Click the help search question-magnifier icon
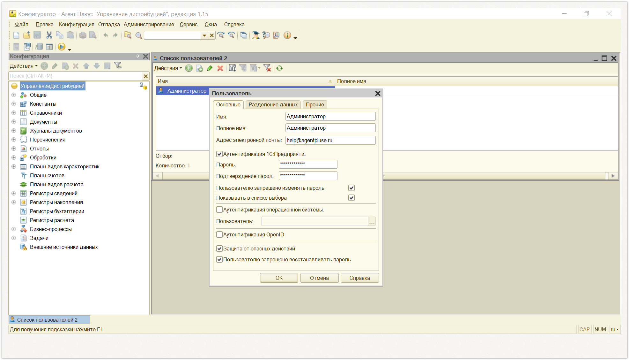The height and width of the screenshot is (360, 629). [266, 35]
